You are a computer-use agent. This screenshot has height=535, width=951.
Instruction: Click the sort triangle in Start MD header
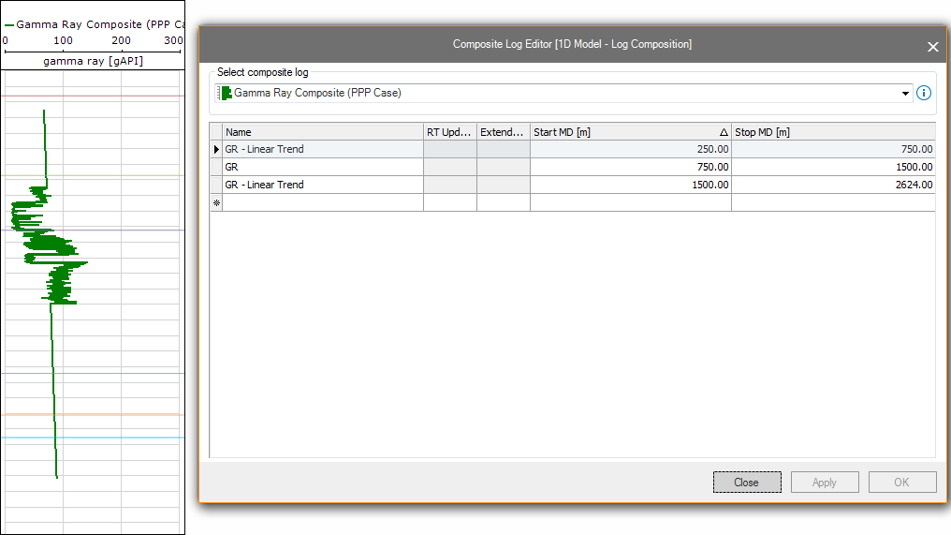(x=724, y=132)
